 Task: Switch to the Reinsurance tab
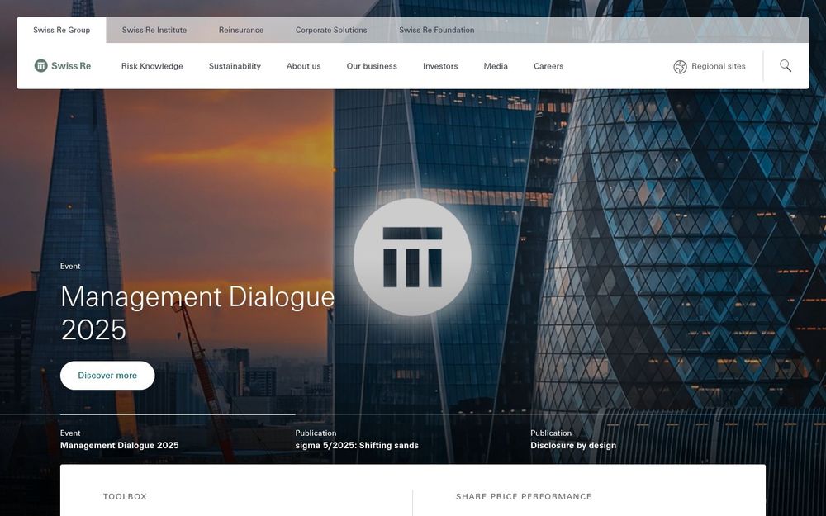click(240, 29)
